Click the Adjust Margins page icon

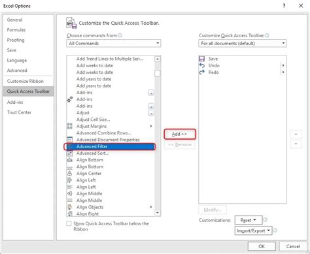[69, 126]
